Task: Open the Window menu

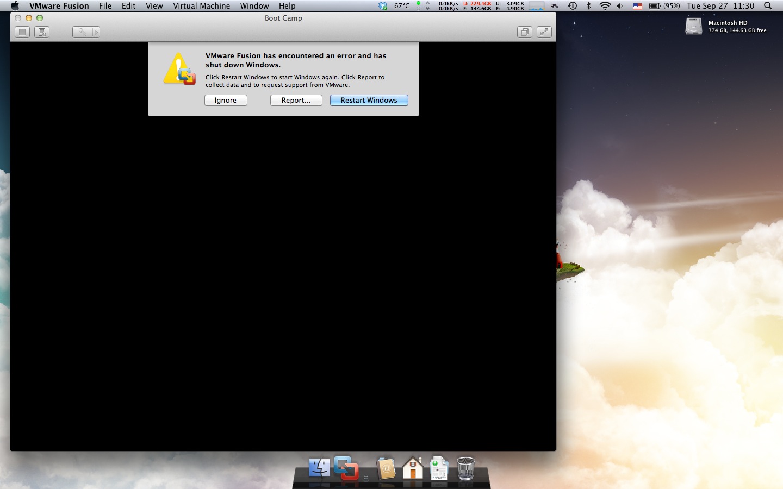Action: [254, 5]
